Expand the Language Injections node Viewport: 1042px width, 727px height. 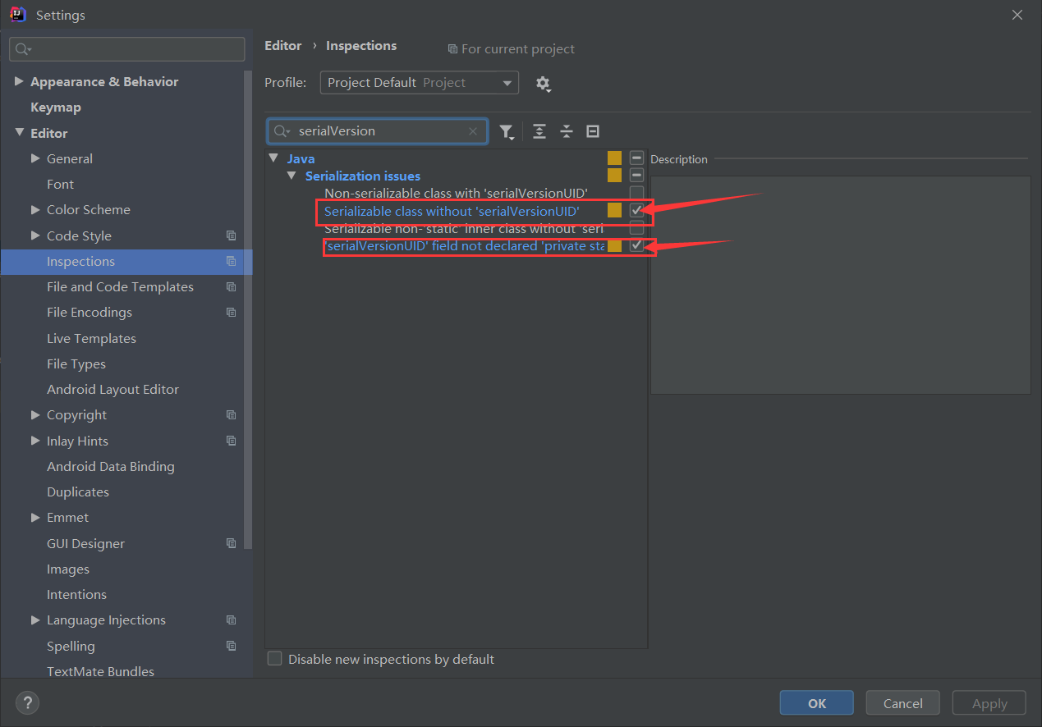click(35, 620)
